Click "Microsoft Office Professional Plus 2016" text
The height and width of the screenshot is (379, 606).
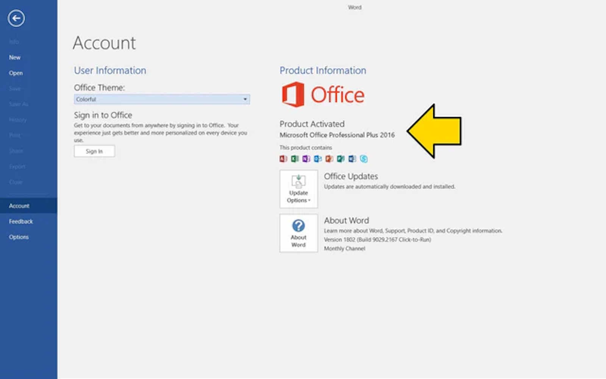pyautogui.click(x=337, y=135)
